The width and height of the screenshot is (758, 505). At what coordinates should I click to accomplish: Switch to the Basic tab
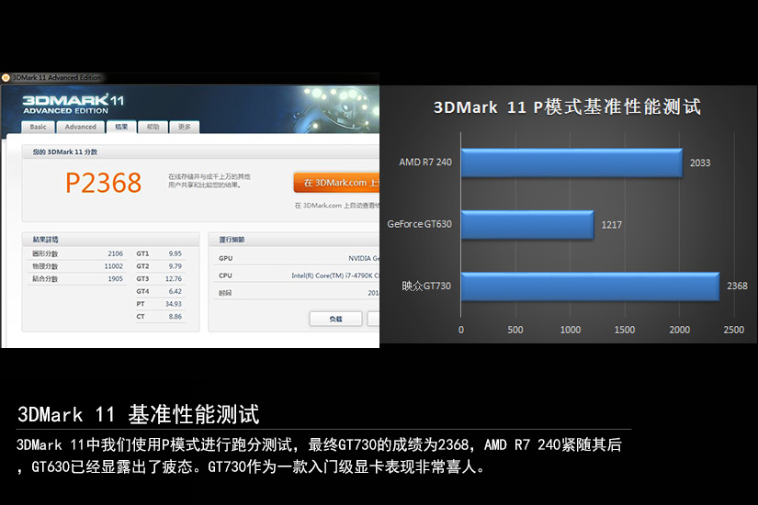[x=38, y=127]
